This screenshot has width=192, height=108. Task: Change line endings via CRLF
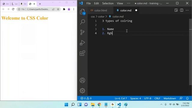point(157,98)
